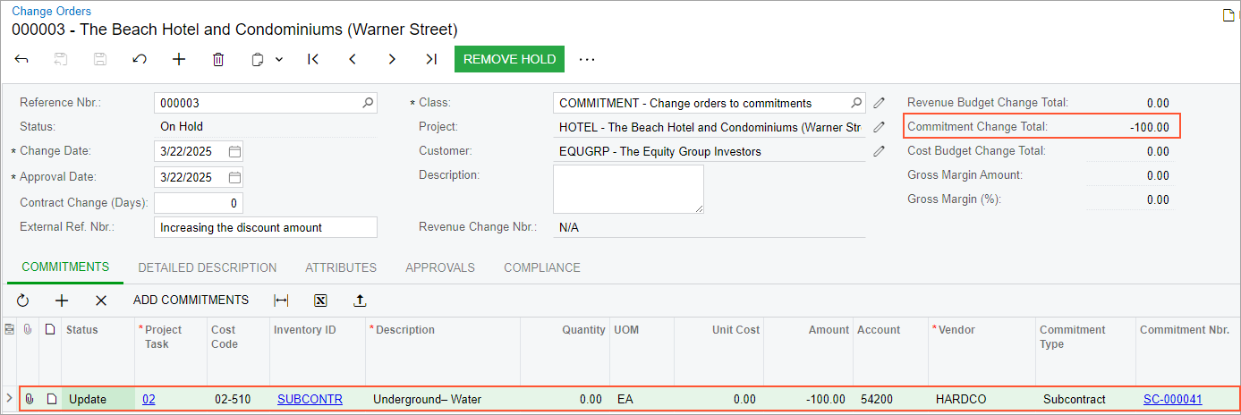Switch to the Detailed Description tab
This screenshot has height=415, width=1241.
click(x=207, y=267)
